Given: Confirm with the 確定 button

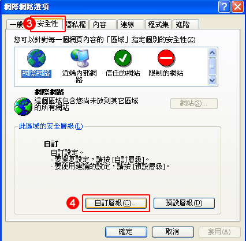Looking at the screenshot, I should click(126, 232).
